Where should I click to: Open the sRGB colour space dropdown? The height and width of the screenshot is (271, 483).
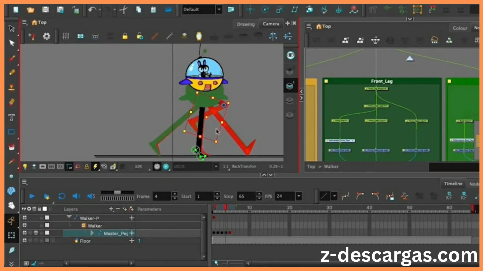coord(216,166)
